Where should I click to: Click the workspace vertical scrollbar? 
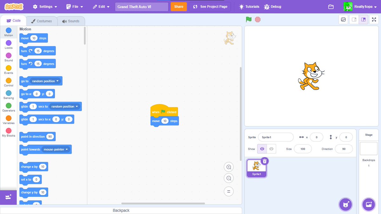[240, 114]
